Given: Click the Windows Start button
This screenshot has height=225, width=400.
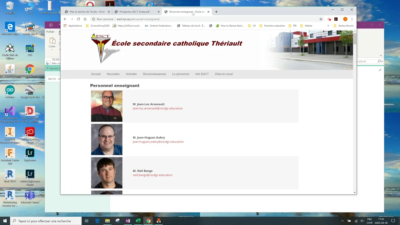Looking at the screenshot, I should (5, 221).
